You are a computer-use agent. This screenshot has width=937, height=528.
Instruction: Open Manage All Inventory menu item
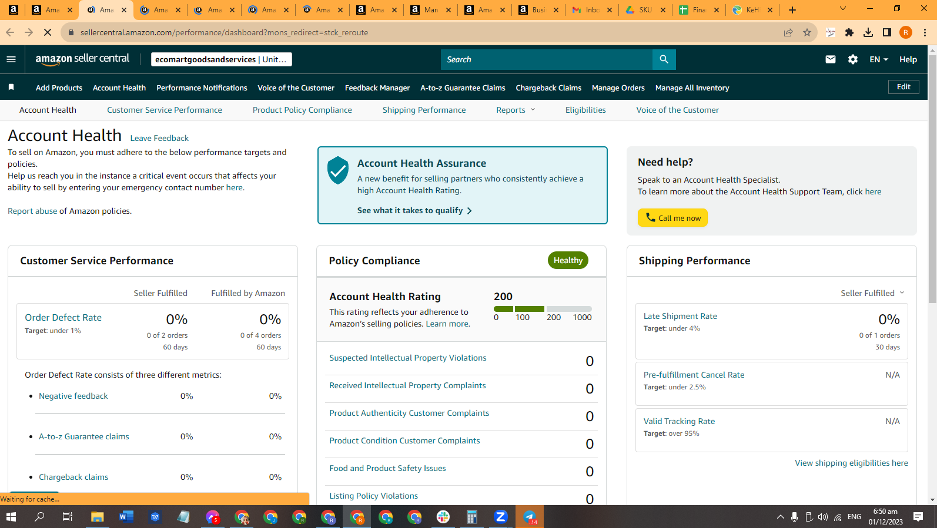click(x=692, y=88)
